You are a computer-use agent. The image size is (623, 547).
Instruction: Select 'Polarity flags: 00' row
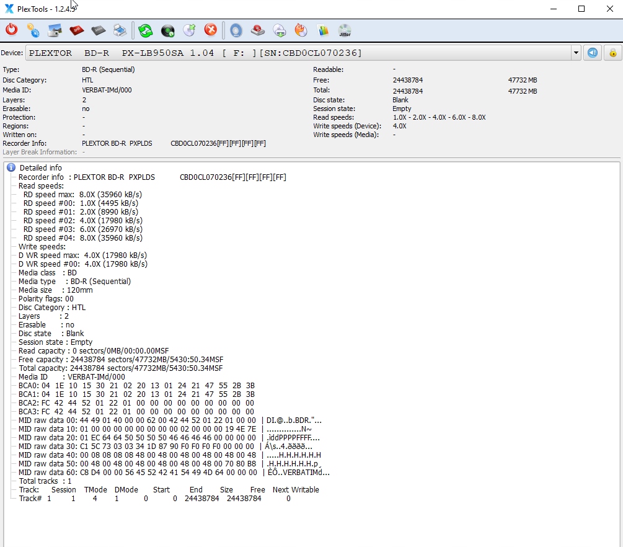46,299
